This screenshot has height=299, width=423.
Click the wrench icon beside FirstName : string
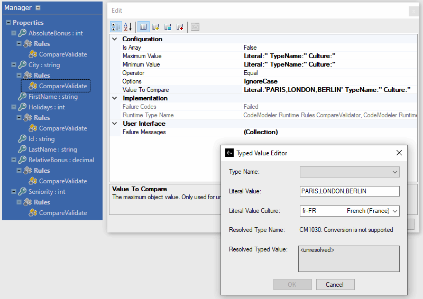click(x=22, y=97)
